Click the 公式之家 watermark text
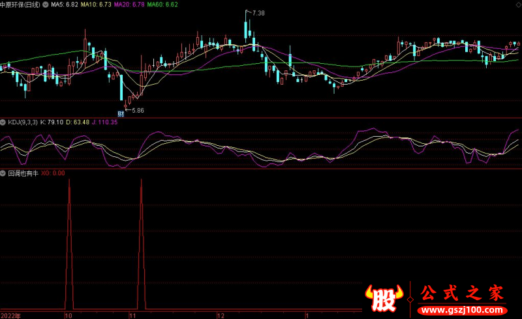 461,293
